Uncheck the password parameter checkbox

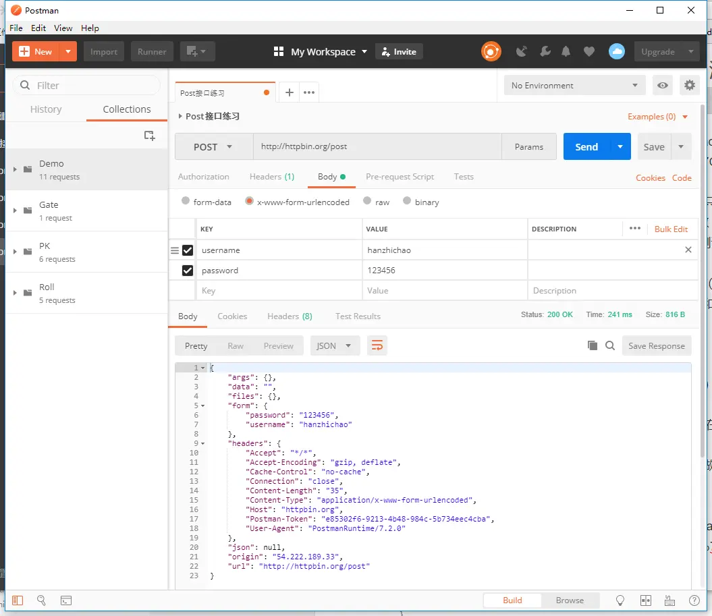point(188,271)
